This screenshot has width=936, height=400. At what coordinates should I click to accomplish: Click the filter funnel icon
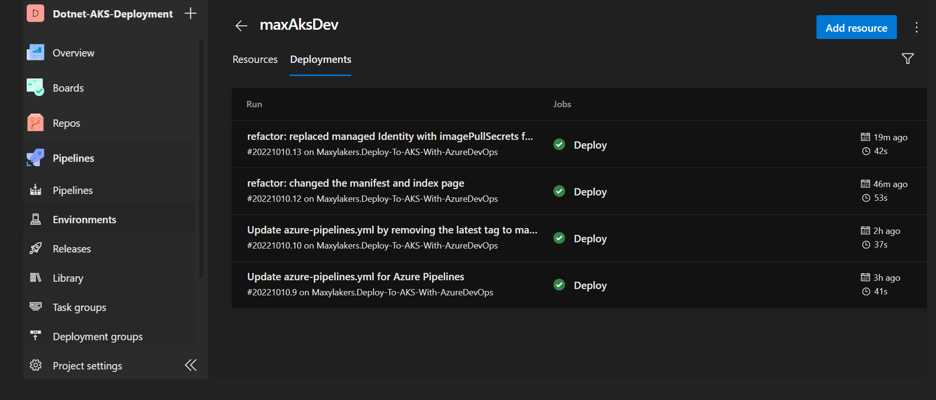pyautogui.click(x=907, y=59)
